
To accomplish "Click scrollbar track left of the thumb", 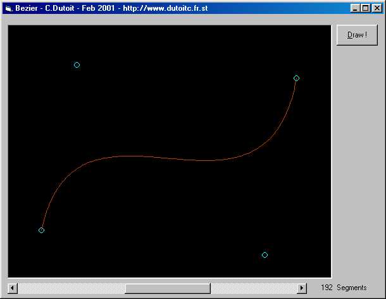I will 70,288.
